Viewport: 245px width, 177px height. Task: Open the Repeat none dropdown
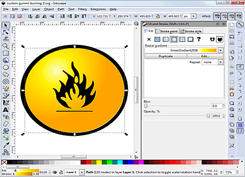coord(221,62)
